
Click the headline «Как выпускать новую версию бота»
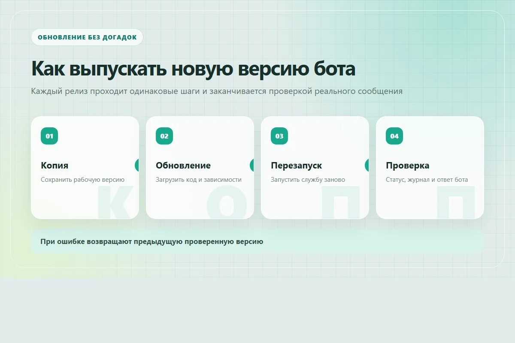pyautogui.click(x=194, y=69)
